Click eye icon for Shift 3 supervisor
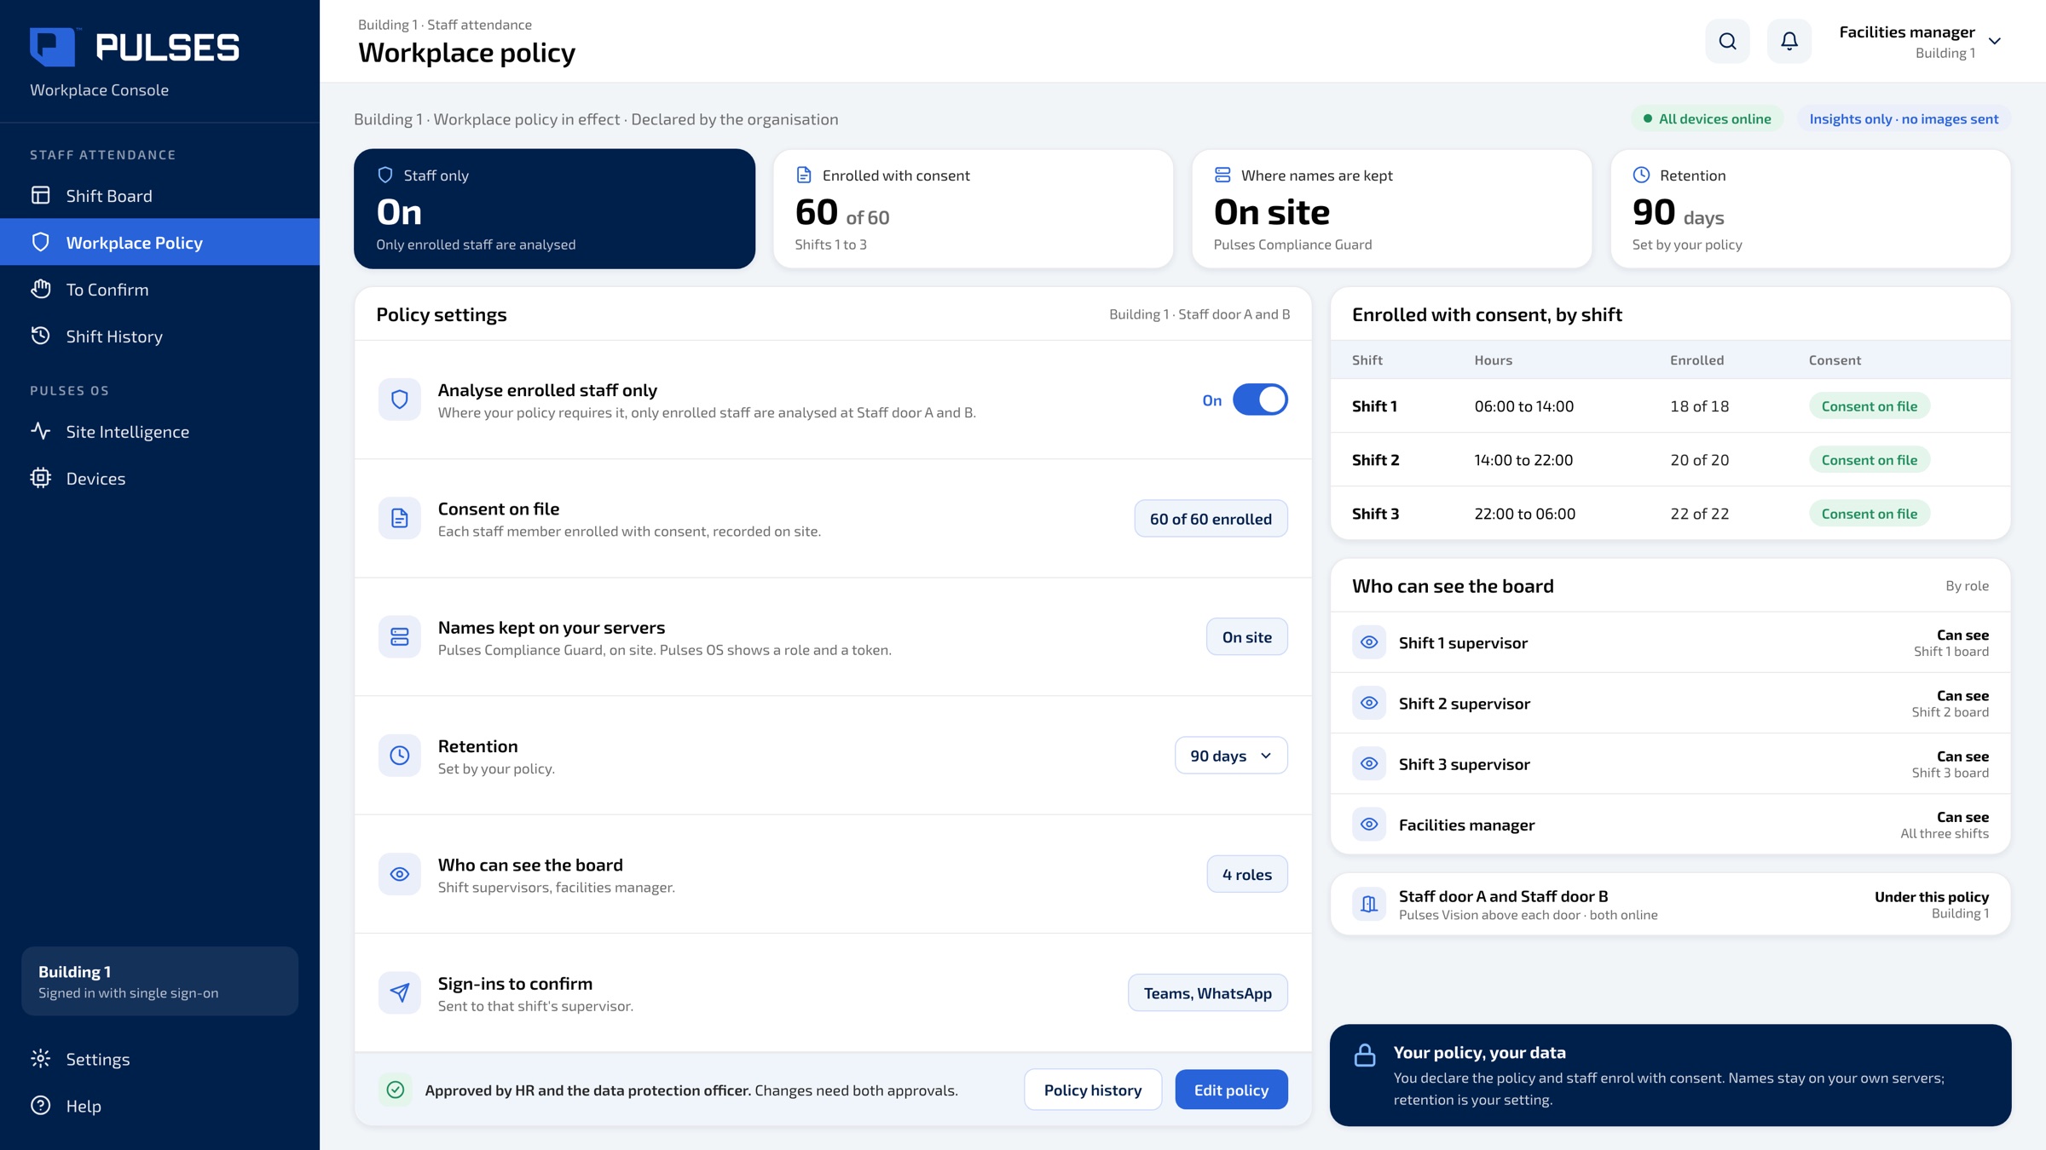Viewport: 2046px width, 1150px height. point(1369,763)
